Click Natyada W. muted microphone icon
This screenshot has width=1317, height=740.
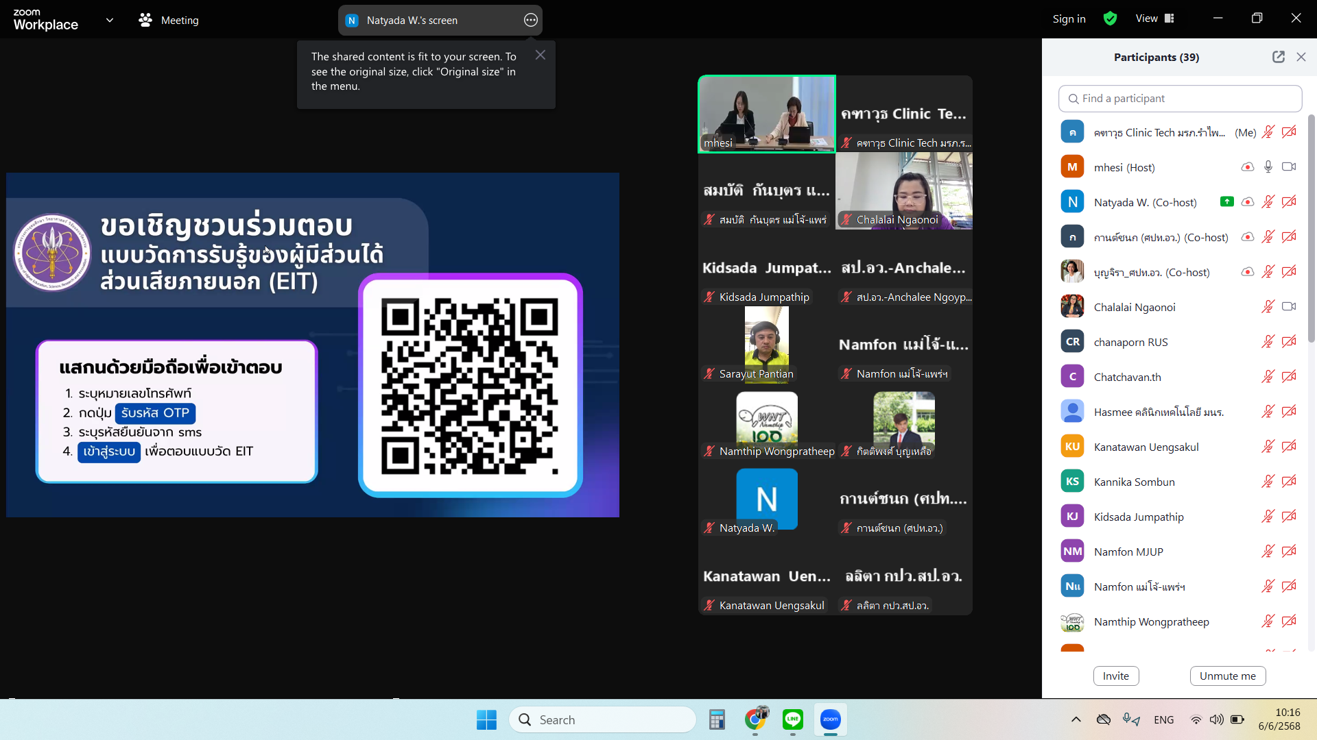[x=1268, y=201]
